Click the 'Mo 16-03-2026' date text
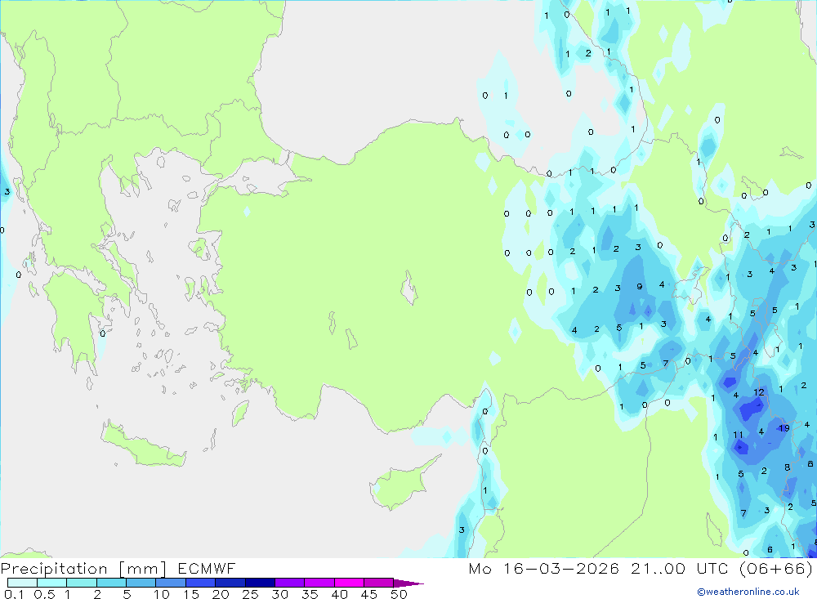Viewport: 817px width, 599px height. [x=544, y=568]
